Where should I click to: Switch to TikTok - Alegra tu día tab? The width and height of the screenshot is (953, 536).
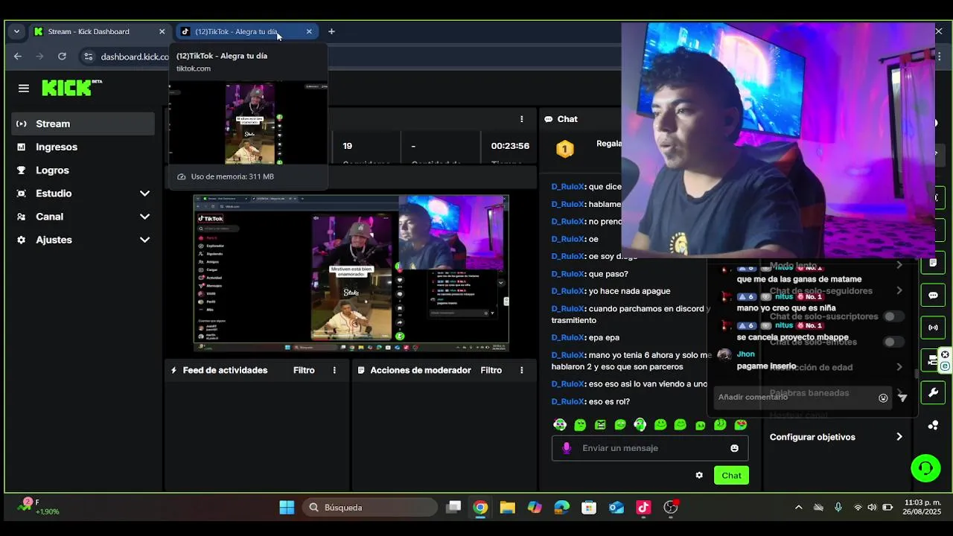[246, 31]
